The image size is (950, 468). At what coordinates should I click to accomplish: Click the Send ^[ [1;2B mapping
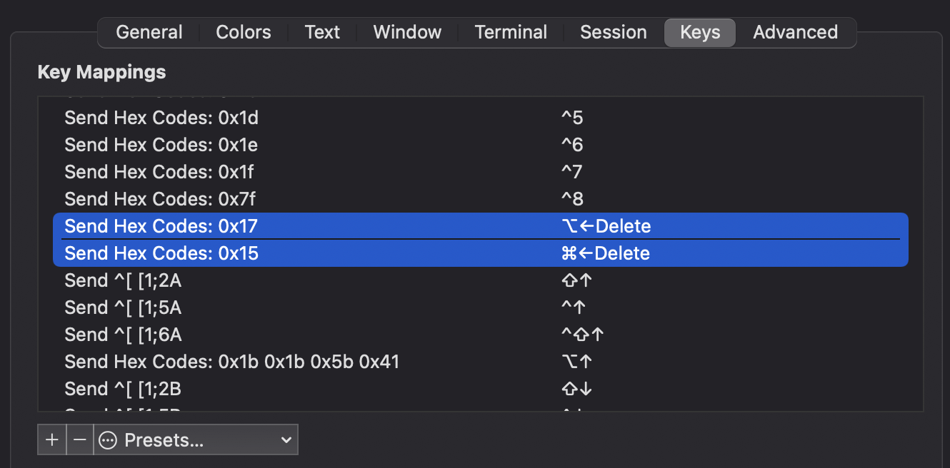tap(286, 388)
